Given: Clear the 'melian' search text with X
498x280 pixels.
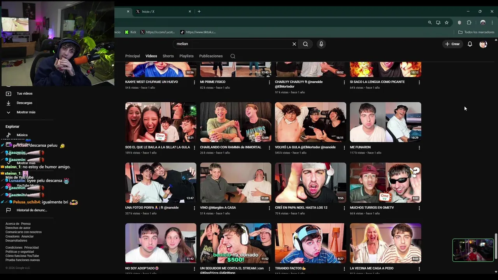Looking at the screenshot, I should click(294, 44).
